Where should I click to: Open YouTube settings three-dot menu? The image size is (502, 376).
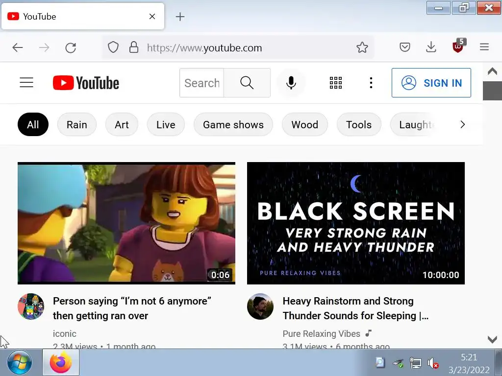point(371,83)
